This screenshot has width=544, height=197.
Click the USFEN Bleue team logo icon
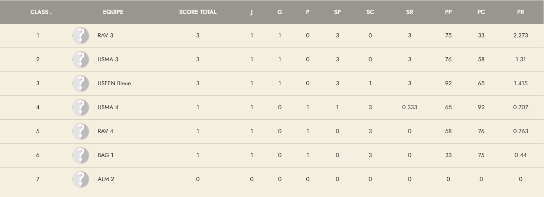(81, 84)
